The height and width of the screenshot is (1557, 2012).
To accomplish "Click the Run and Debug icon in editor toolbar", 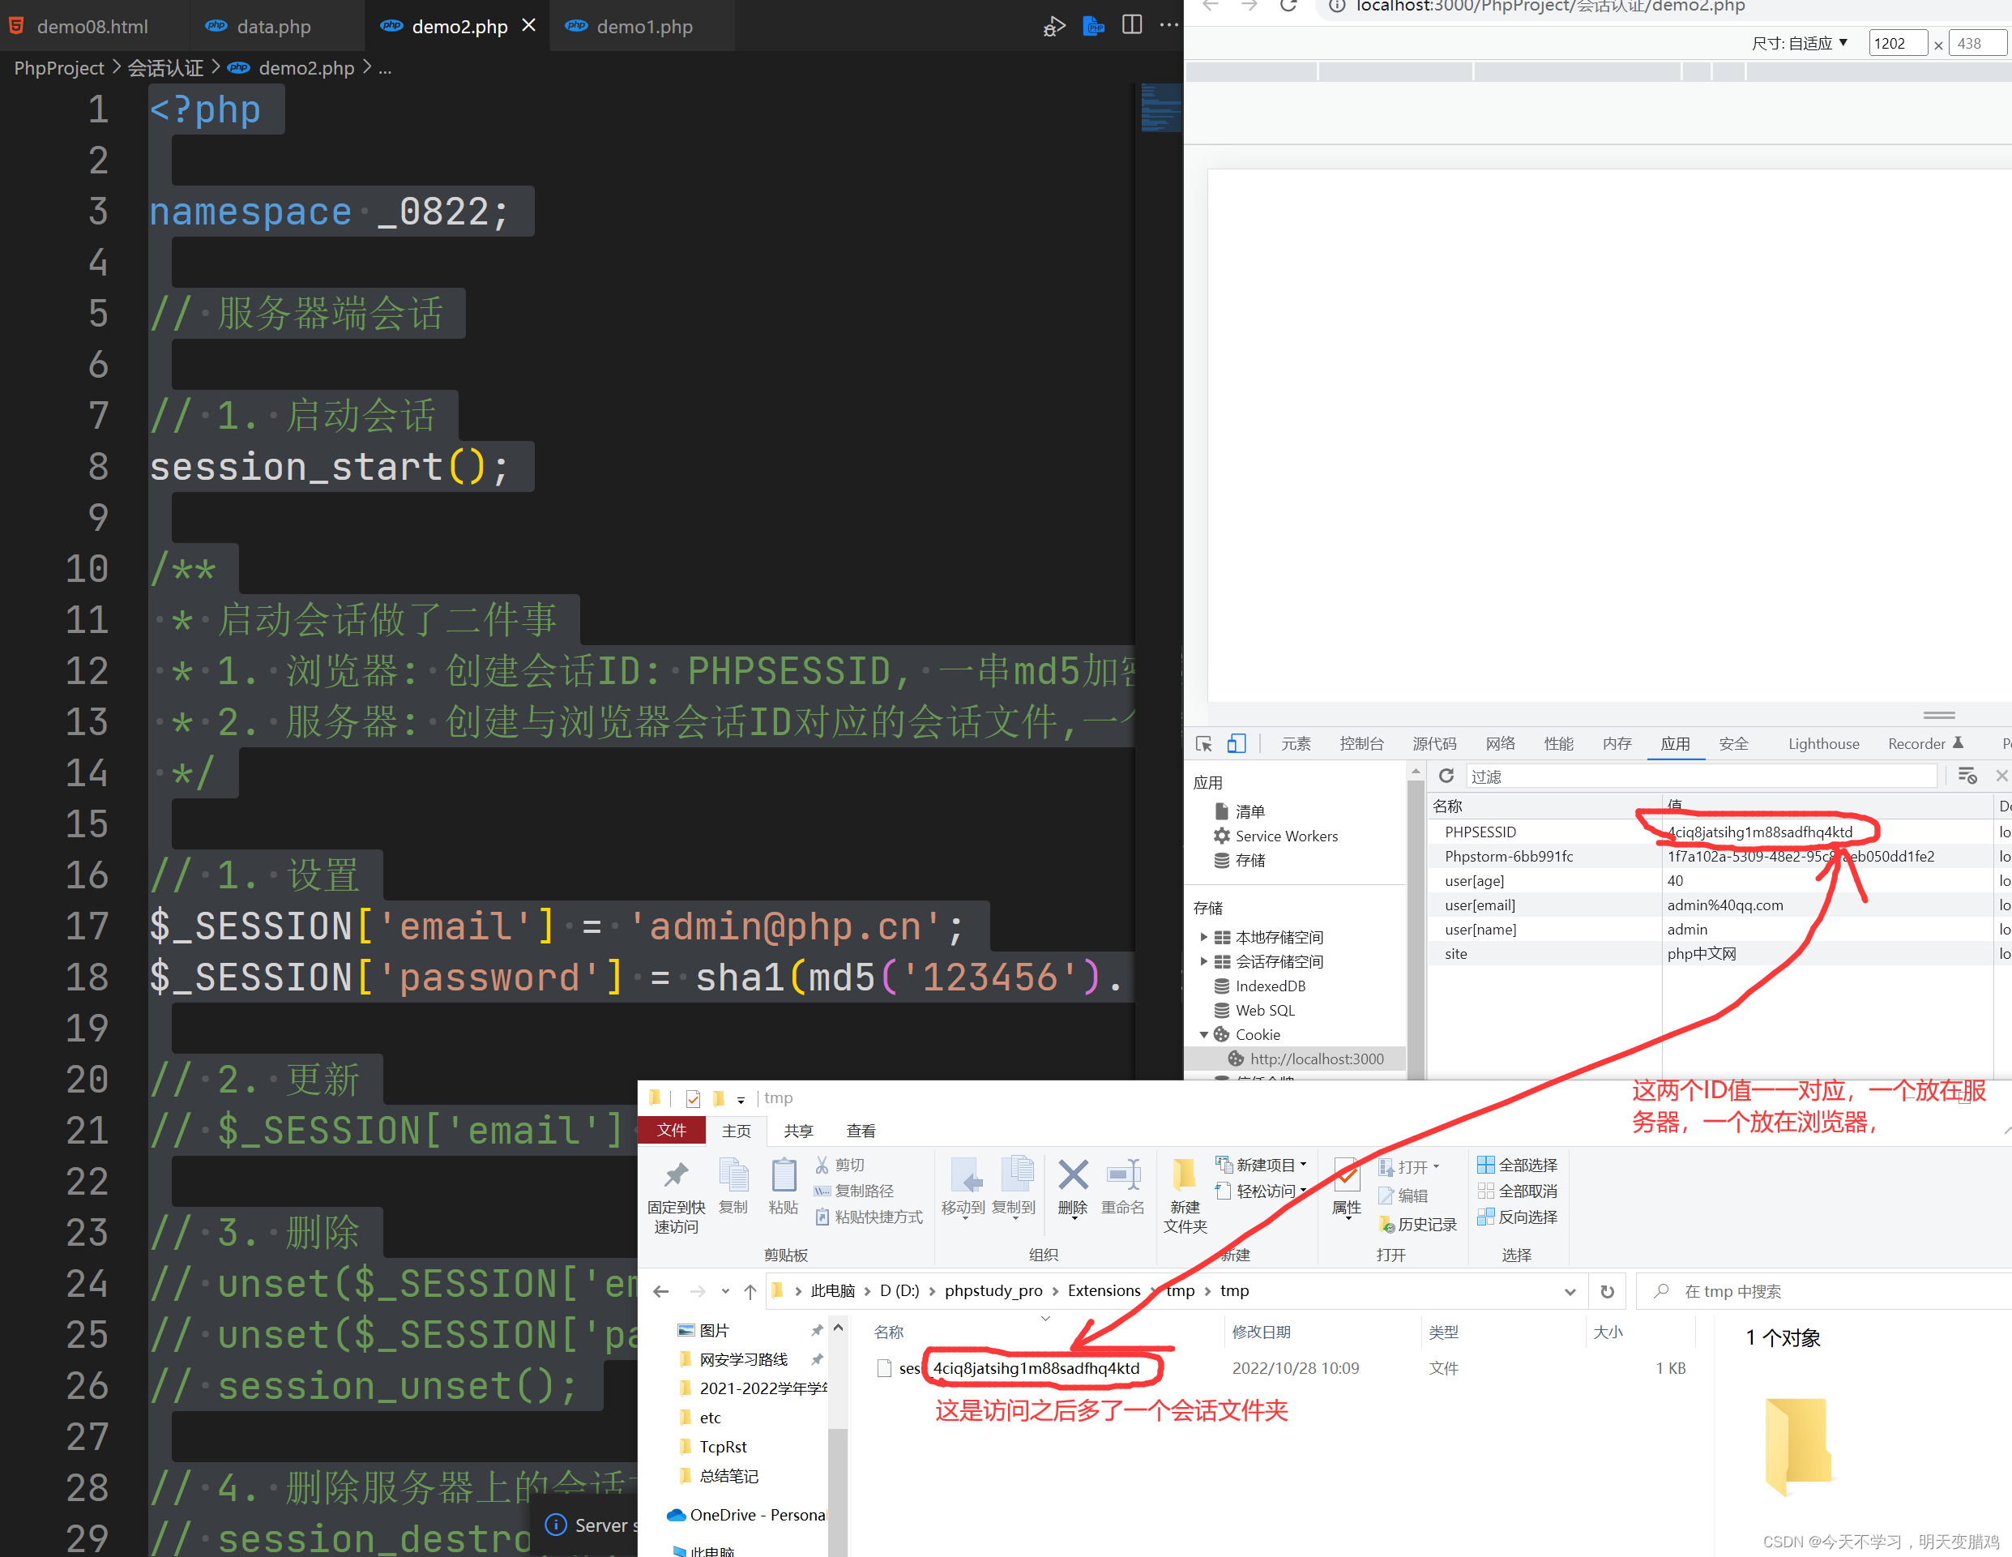I will click(x=1054, y=26).
